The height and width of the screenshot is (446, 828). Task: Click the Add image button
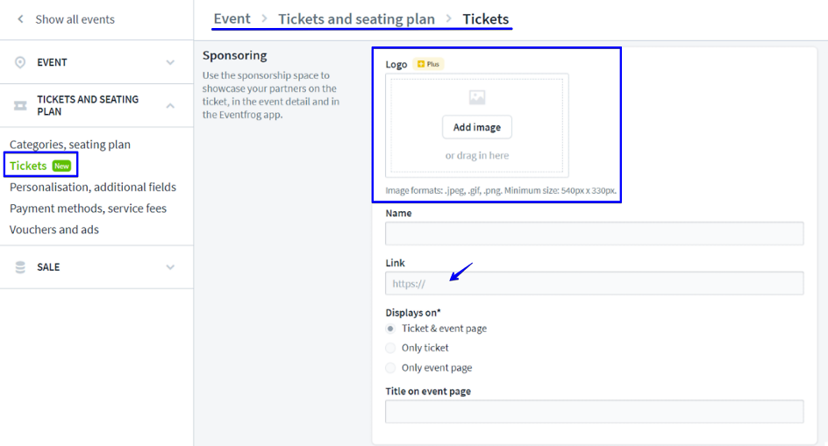pyautogui.click(x=477, y=127)
